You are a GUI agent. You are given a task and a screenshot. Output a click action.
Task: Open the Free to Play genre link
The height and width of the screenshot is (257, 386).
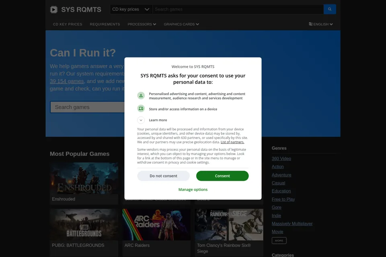283,199
